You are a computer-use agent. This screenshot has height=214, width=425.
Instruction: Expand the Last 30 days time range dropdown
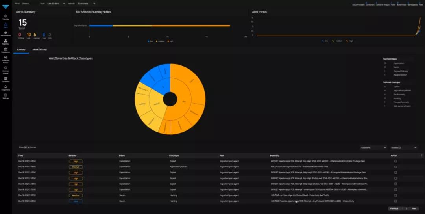click(56, 4)
